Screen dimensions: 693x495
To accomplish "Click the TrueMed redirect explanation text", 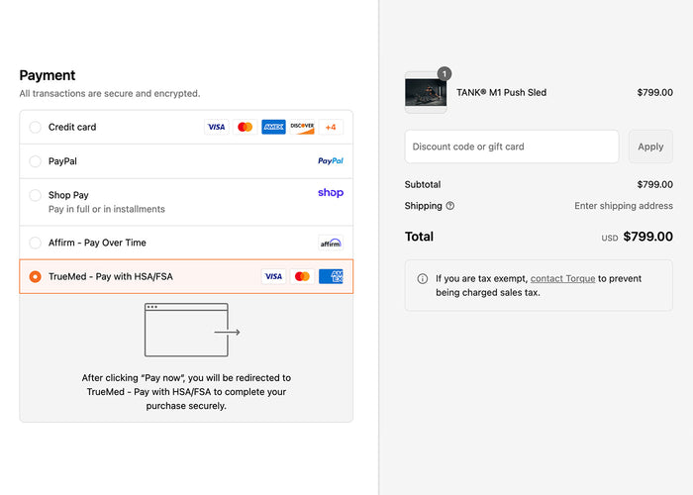I will click(186, 392).
